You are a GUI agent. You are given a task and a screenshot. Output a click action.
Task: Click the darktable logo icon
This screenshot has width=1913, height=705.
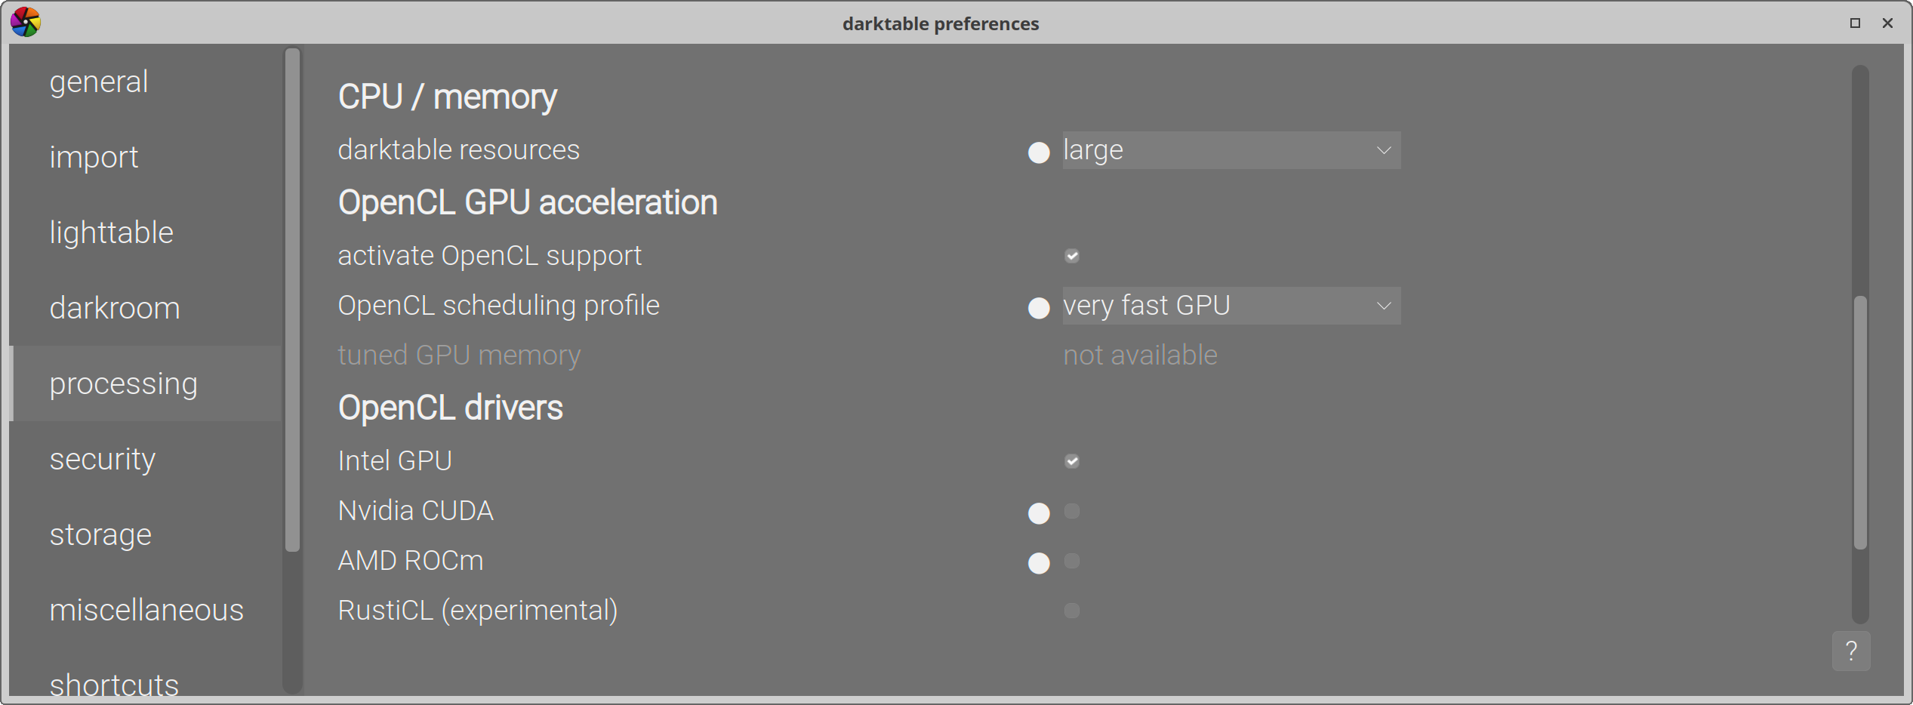(26, 23)
